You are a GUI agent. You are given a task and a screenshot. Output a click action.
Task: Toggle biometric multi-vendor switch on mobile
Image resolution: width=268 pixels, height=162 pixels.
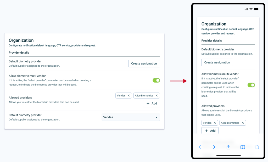[x=251, y=85]
